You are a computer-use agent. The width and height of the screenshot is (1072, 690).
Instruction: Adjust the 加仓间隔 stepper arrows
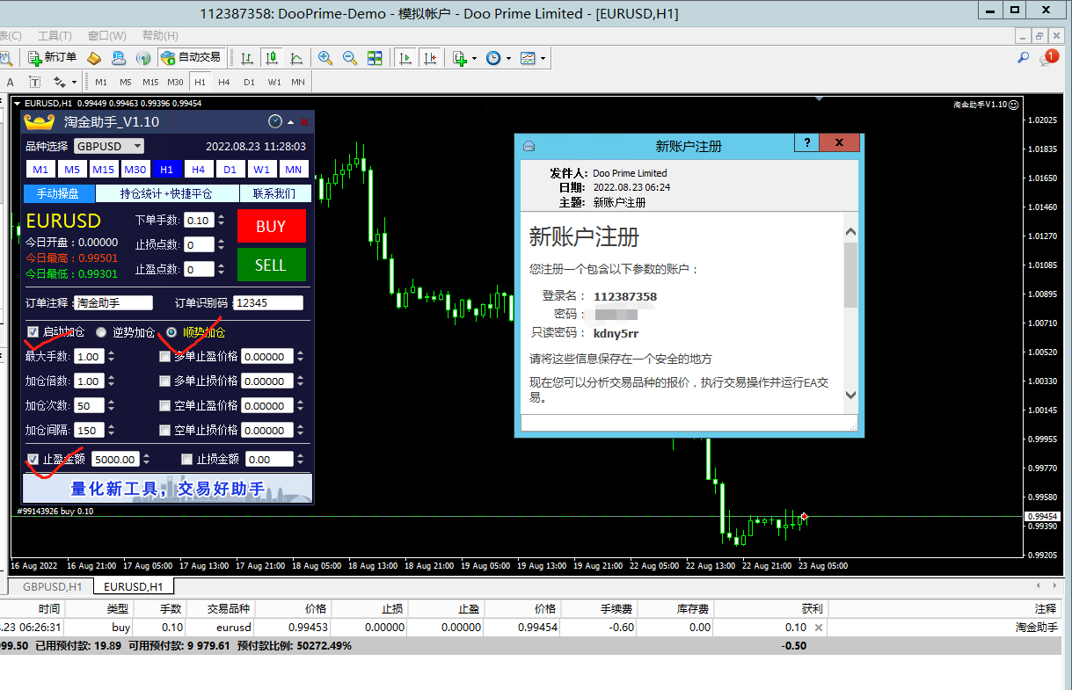(x=112, y=431)
